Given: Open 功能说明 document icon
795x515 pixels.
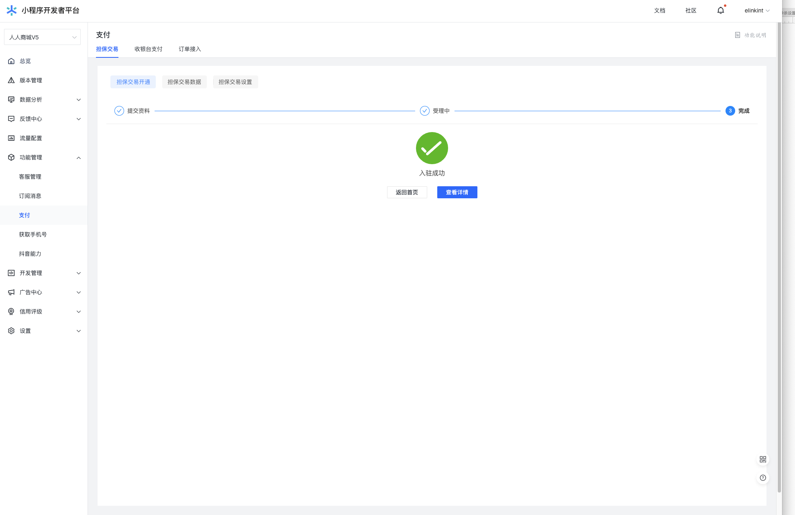Looking at the screenshot, I should click(x=738, y=35).
